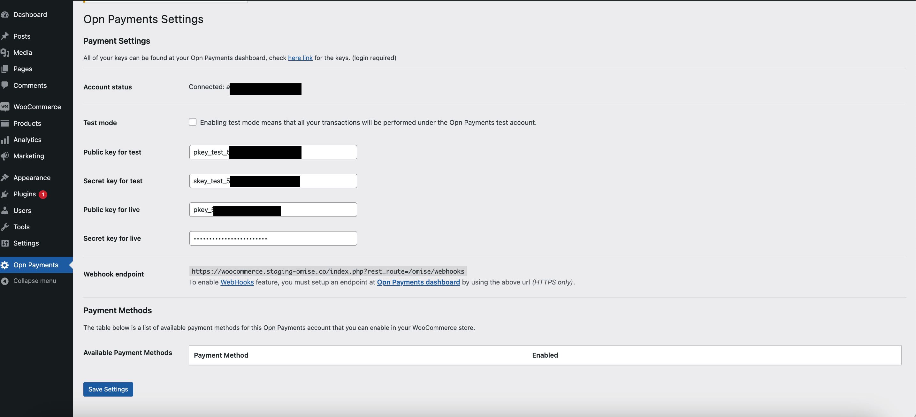Open the Opn Payments dashboard link
Viewport: 916px width, 417px height.
[418, 282]
